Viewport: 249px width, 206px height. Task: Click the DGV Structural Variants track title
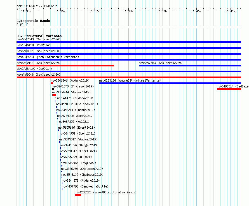click(39, 36)
